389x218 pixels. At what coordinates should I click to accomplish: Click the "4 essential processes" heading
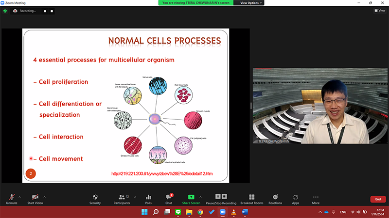click(x=104, y=60)
